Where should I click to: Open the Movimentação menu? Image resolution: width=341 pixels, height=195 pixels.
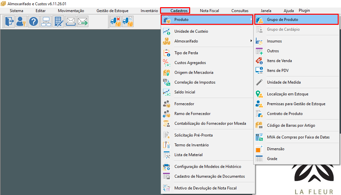point(71,11)
